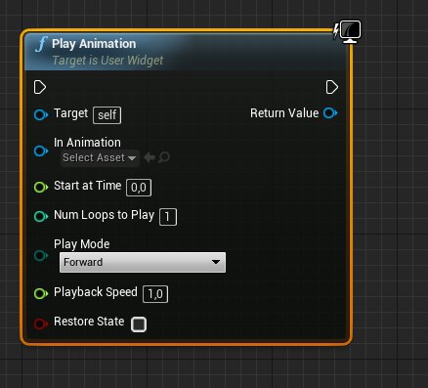Edit the Start at Time value field

pos(139,188)
